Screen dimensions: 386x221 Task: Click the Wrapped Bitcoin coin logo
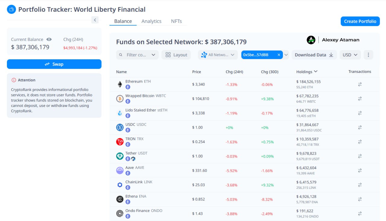click(120, 98)
